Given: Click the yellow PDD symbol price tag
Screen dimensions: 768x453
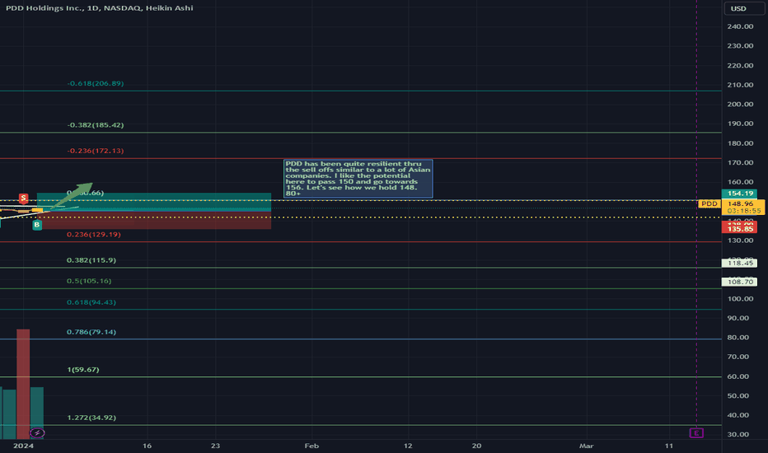Looking at the screenshot, I should 709,203.
